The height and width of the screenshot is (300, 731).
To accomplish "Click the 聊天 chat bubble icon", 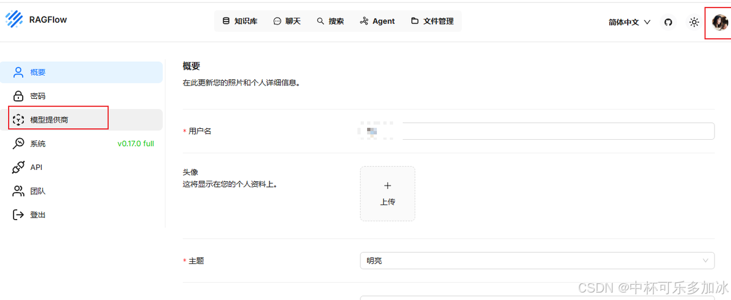I will tap(278, 21).
